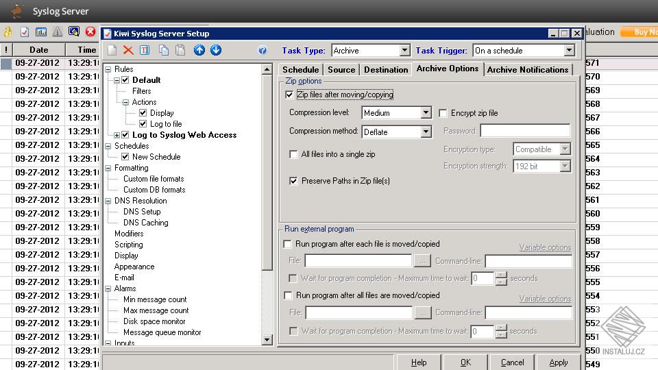Toggle the New Schedule checkbox

125,156
